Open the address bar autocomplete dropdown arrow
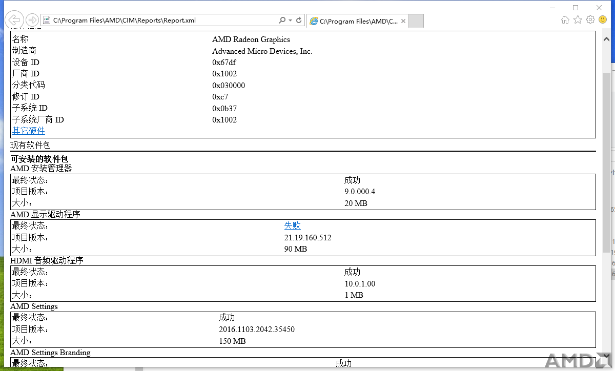 [x=291, y=20]
